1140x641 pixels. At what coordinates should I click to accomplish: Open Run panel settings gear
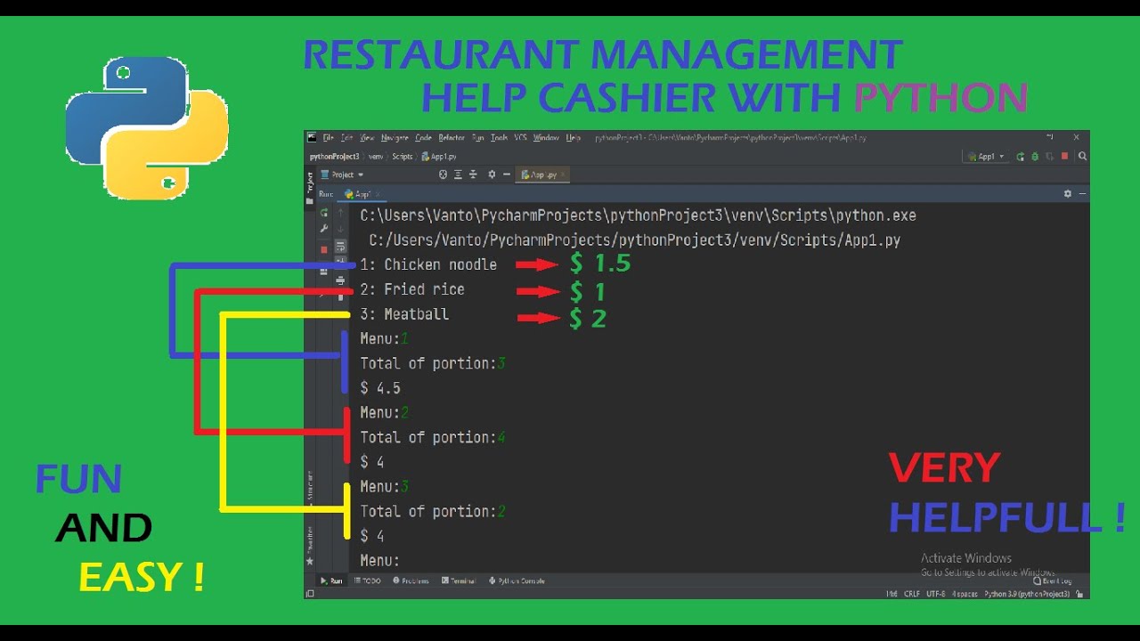[x=1068, y=193]
